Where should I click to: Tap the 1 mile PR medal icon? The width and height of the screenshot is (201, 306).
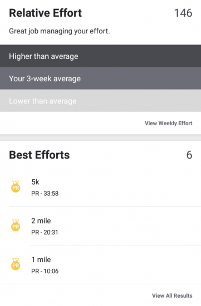pyautogui.click(x=16, y=264)
